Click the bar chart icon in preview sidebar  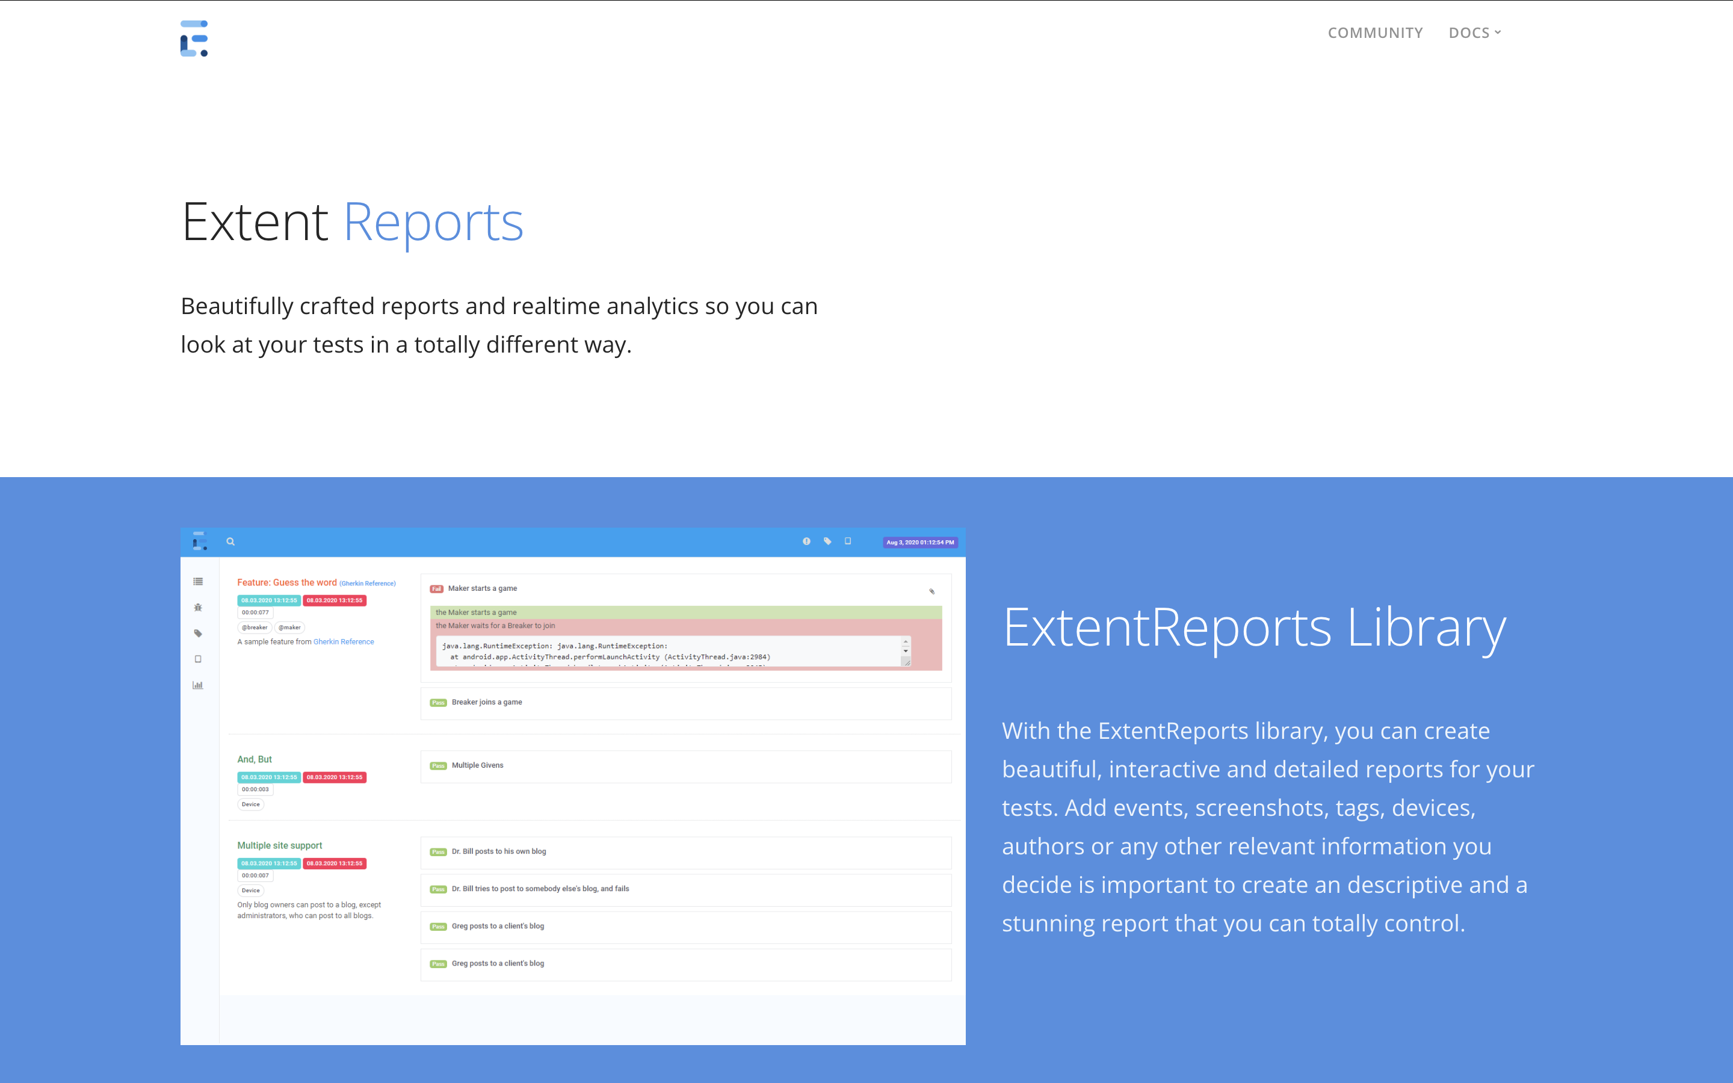[197, 685]
